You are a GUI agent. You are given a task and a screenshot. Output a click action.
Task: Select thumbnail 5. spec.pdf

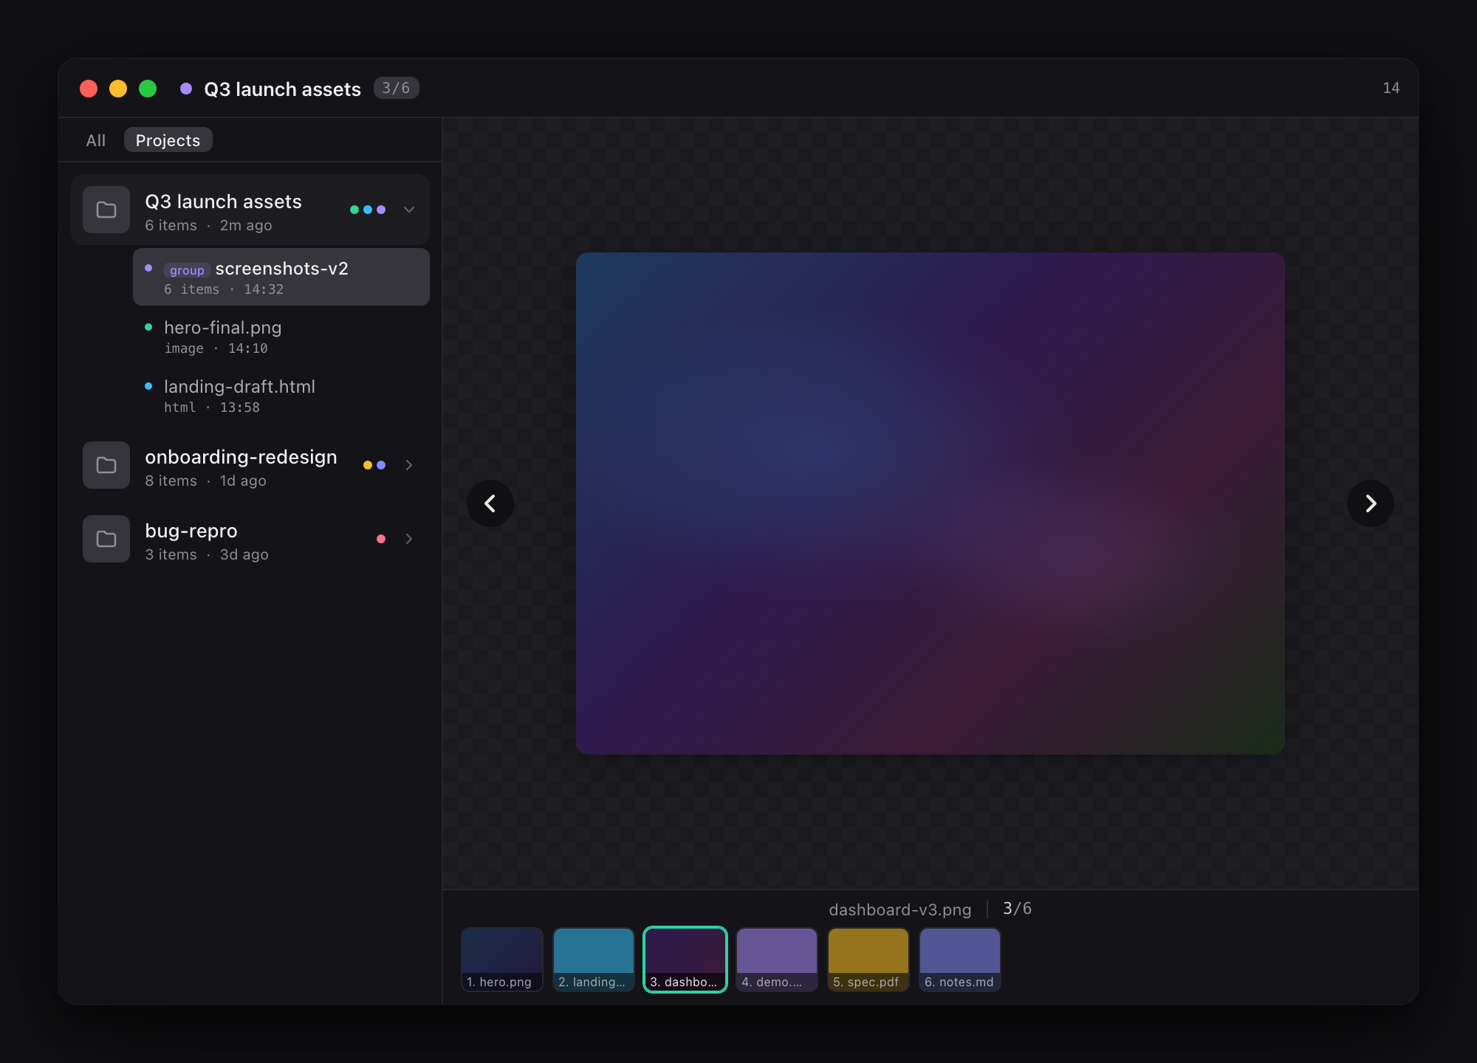click(x=868, y=960)
